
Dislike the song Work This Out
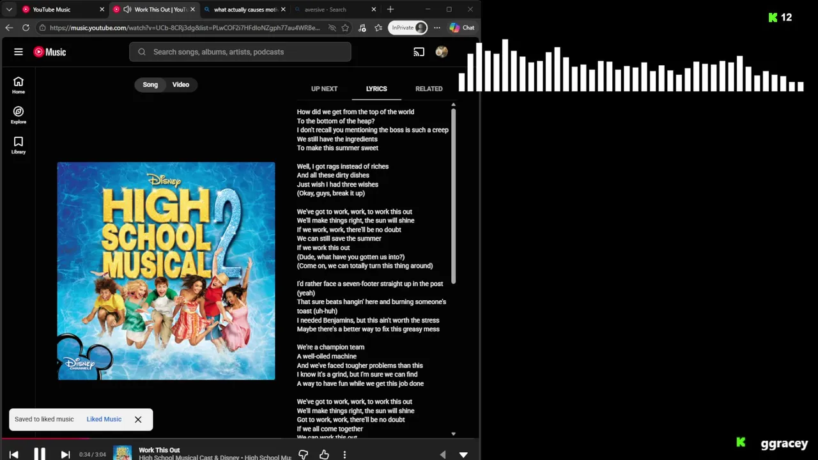[304, 454]
